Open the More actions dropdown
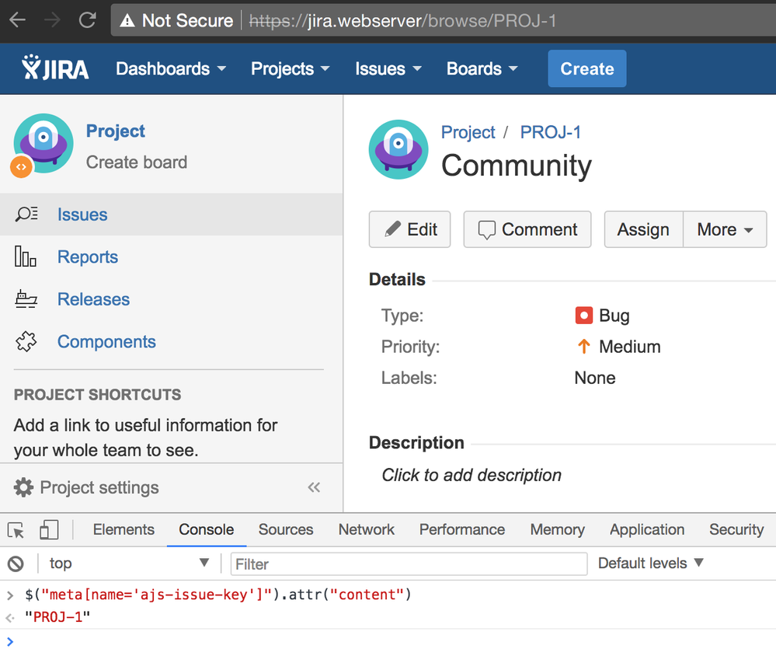This screenshot has height=663, width=776. (725, 229)
